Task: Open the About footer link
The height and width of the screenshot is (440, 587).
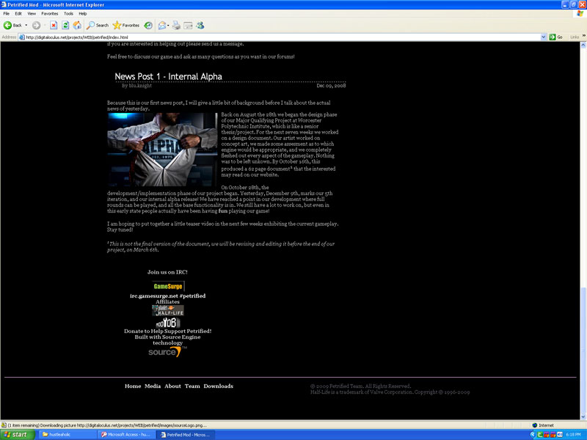Action: point(172,386)
